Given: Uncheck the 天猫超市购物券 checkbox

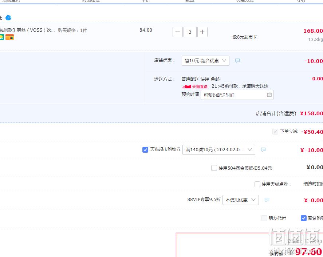Looking at the screenshot, I should pyautogui.click(x=145, y=150).
